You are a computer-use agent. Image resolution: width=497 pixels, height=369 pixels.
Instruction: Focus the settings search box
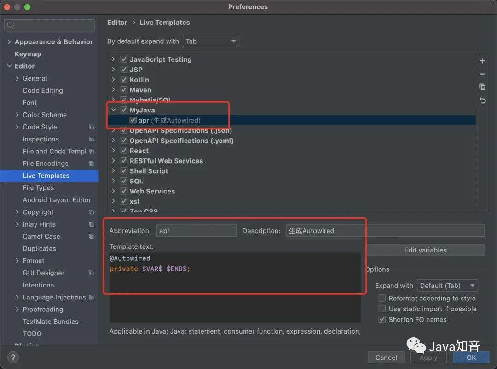point(50,25)
